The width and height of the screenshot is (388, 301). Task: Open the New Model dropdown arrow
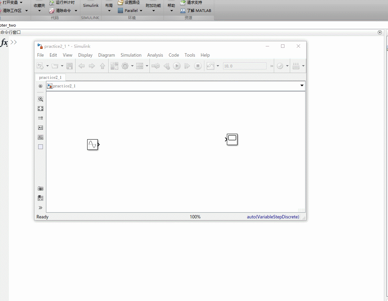(47, 66)
